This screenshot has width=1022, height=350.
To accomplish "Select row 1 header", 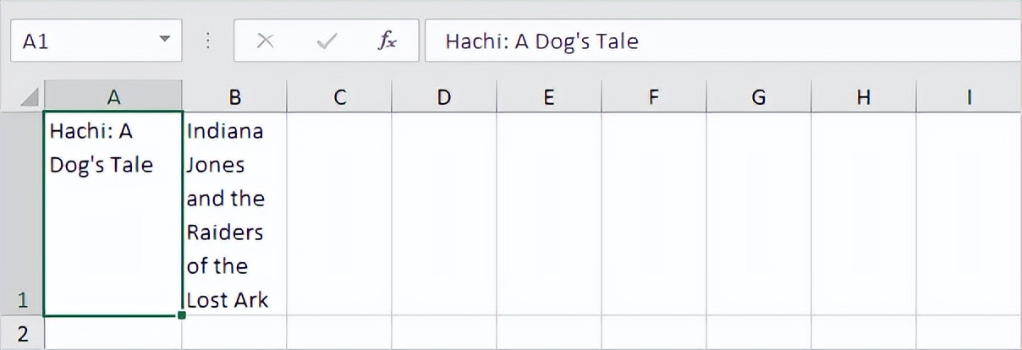I will [x=22, y=215].
